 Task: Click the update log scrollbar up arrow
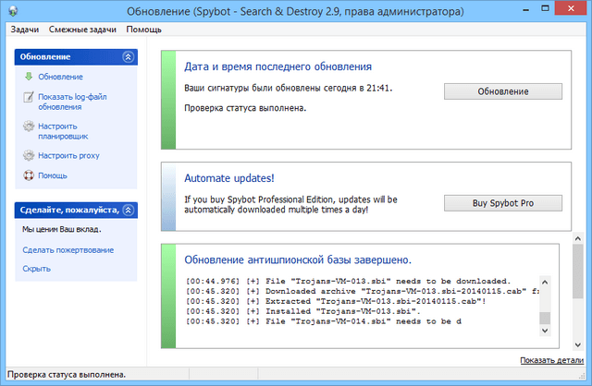click(x=546, y=282)
